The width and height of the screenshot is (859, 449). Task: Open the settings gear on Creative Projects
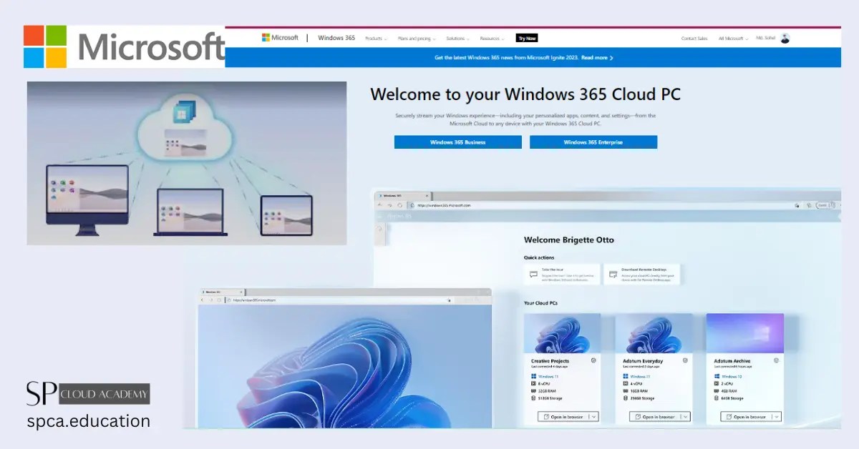[x=593, y=360]
